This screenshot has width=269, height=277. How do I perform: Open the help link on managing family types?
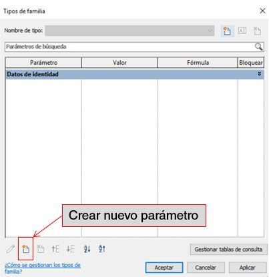tap(43, 268)
